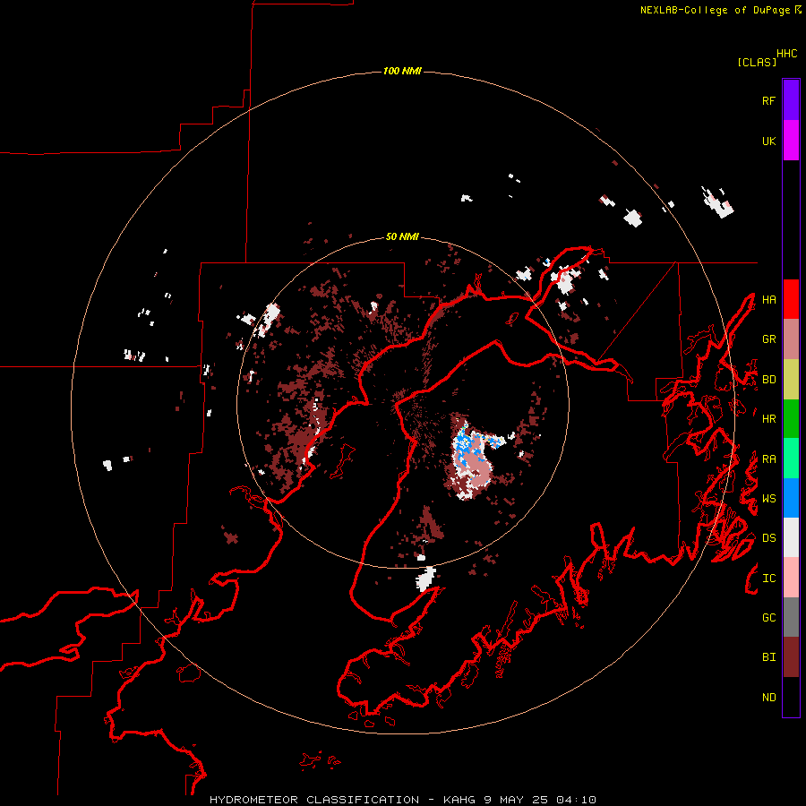Click the HA red legend swatch
The height and width of the screenshot is (806, 806).
791,299
